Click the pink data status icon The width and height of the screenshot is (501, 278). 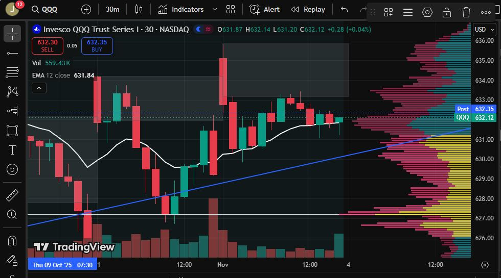click(208, 30)
